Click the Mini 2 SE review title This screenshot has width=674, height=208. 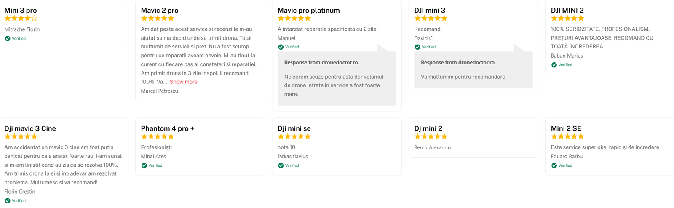pyautogui.click(x=566, y=128)
